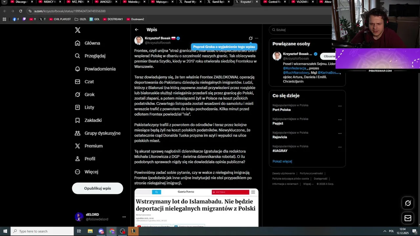Click Opublikuj wpis button
The height and width of the screenshot is (236, 420).
pyautogui.click(x=97, y=188)
